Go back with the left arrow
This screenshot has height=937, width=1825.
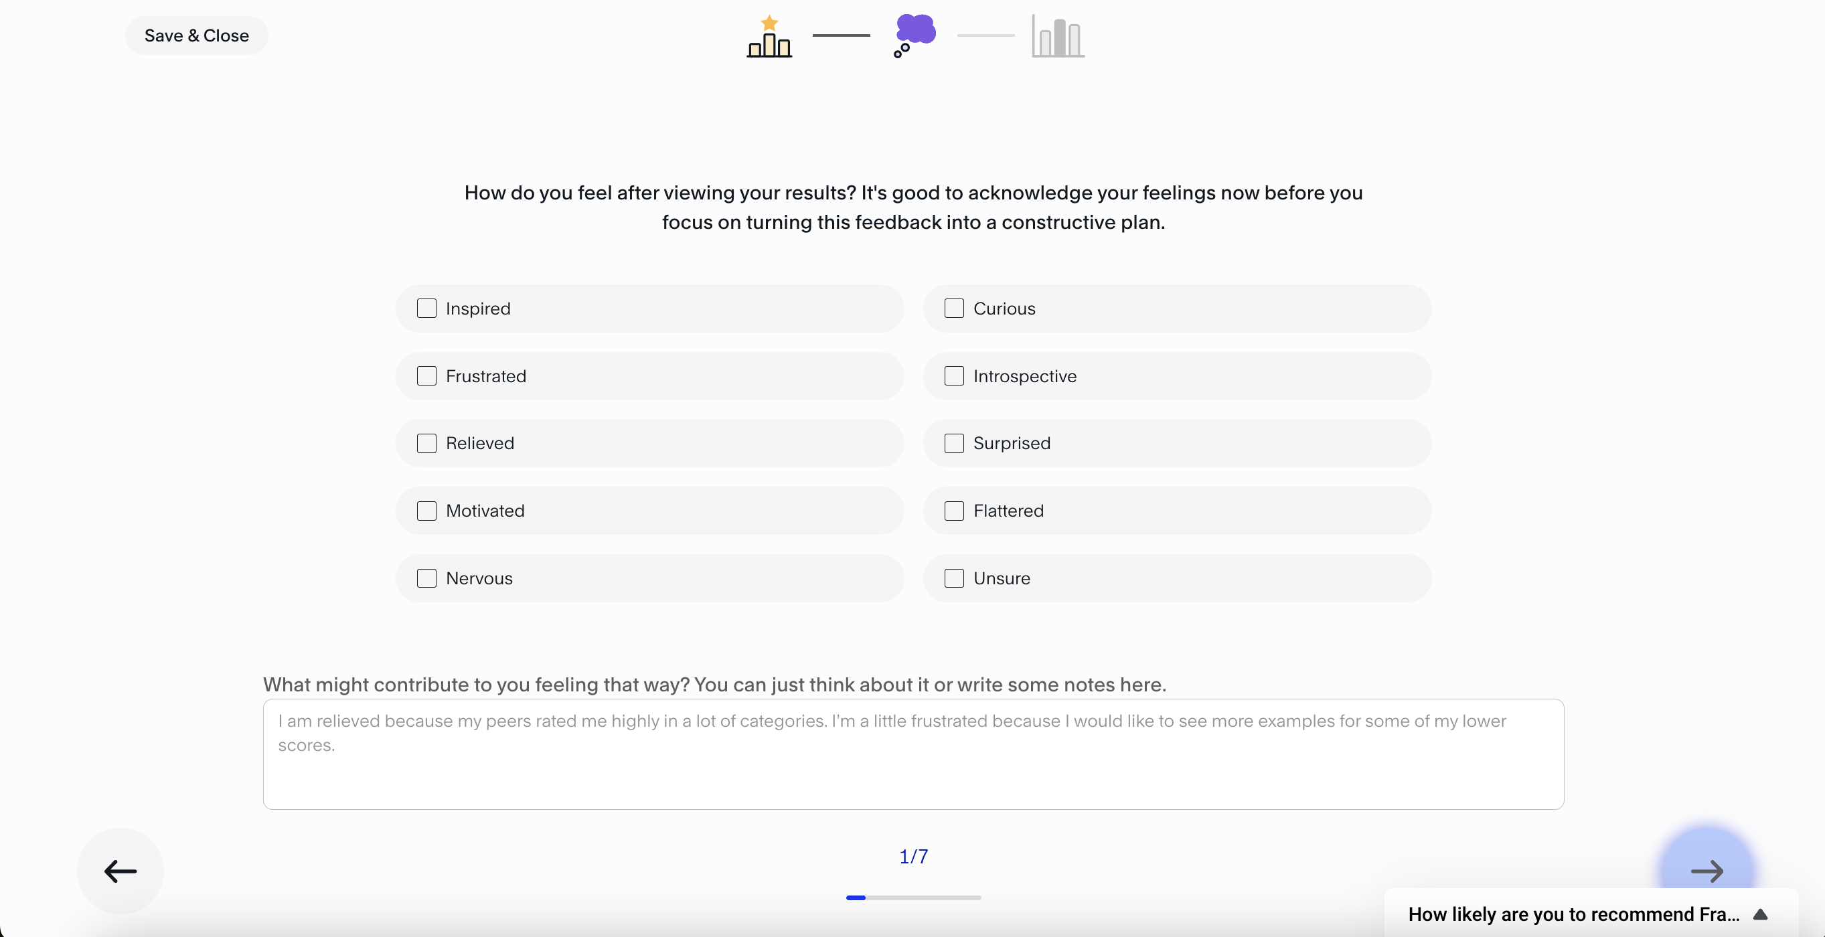tap(121, 871)
